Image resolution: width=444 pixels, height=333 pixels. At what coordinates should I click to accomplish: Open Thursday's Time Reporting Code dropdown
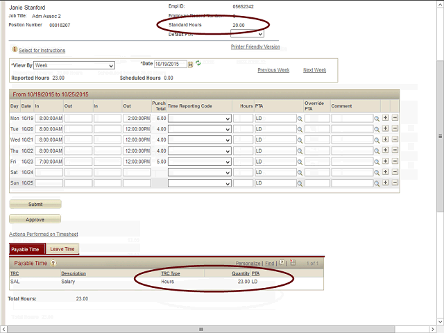pos(200,151)
